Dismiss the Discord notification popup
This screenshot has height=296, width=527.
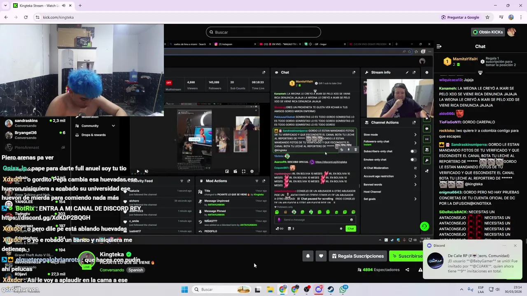point(515,246)
